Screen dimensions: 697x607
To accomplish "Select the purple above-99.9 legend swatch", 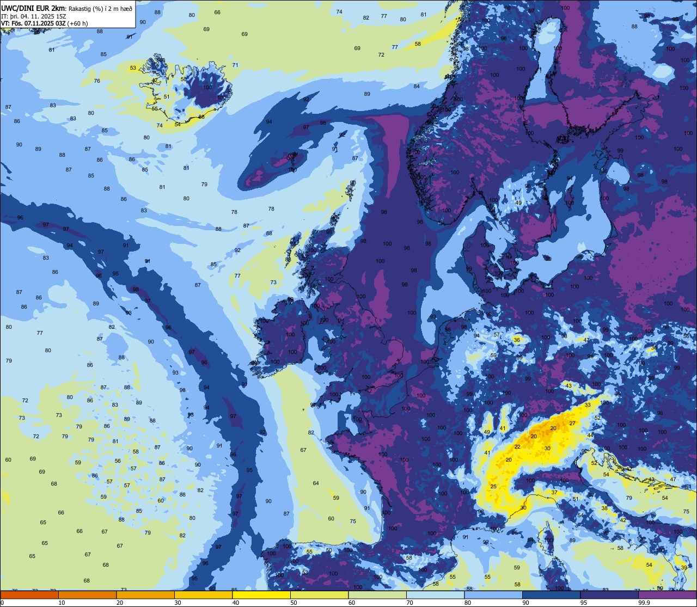I will (x=667, y=594).
